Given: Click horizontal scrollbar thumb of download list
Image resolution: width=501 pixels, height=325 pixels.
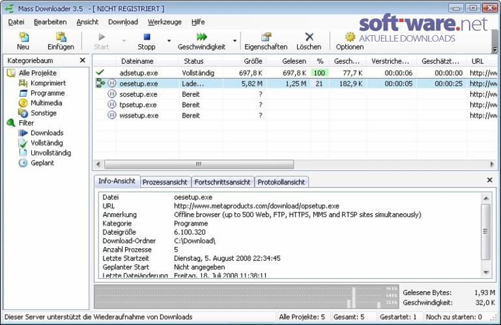Looking at the screenshot, I should (199, 164).
